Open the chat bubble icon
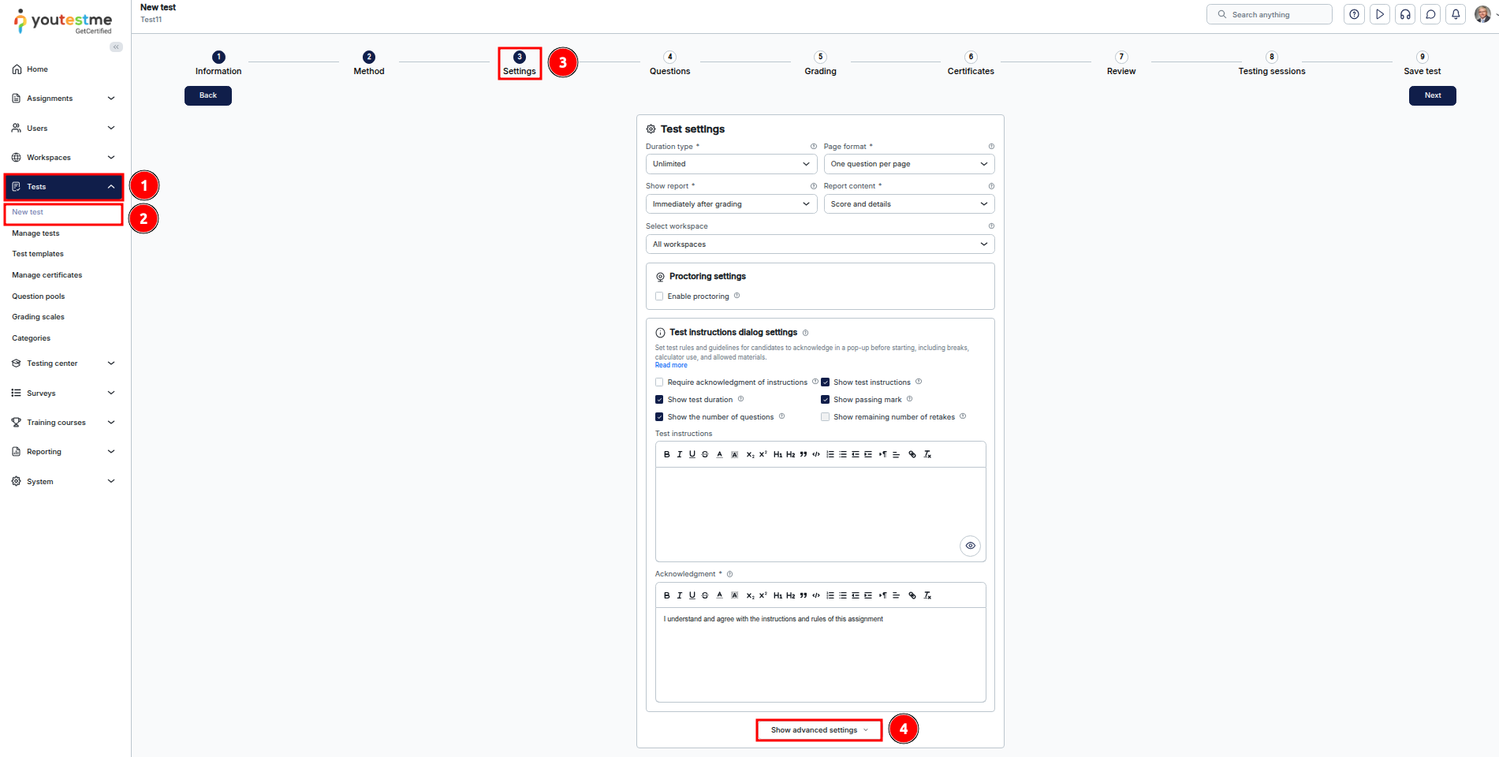The width and height of the screenshot is (1499, 757). [1430, 14]
